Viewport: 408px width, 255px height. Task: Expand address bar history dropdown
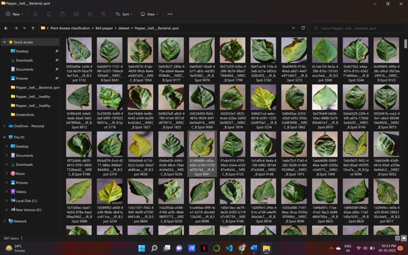point(293,28)
